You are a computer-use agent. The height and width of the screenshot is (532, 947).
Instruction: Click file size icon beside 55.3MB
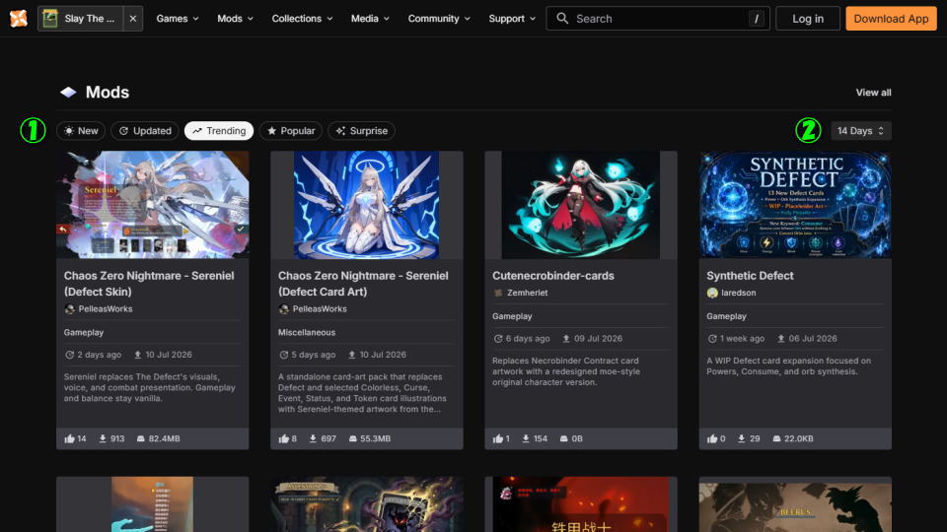[x=353, y=438]
